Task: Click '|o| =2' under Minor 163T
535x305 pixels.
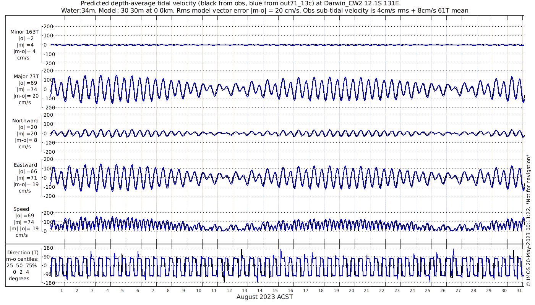Action: point(26,39)
